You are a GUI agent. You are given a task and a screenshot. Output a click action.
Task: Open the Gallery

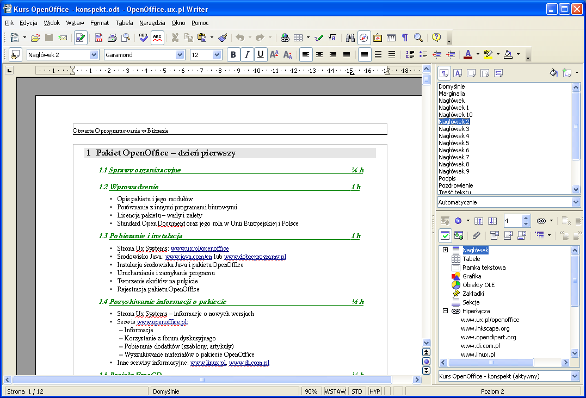378,38
